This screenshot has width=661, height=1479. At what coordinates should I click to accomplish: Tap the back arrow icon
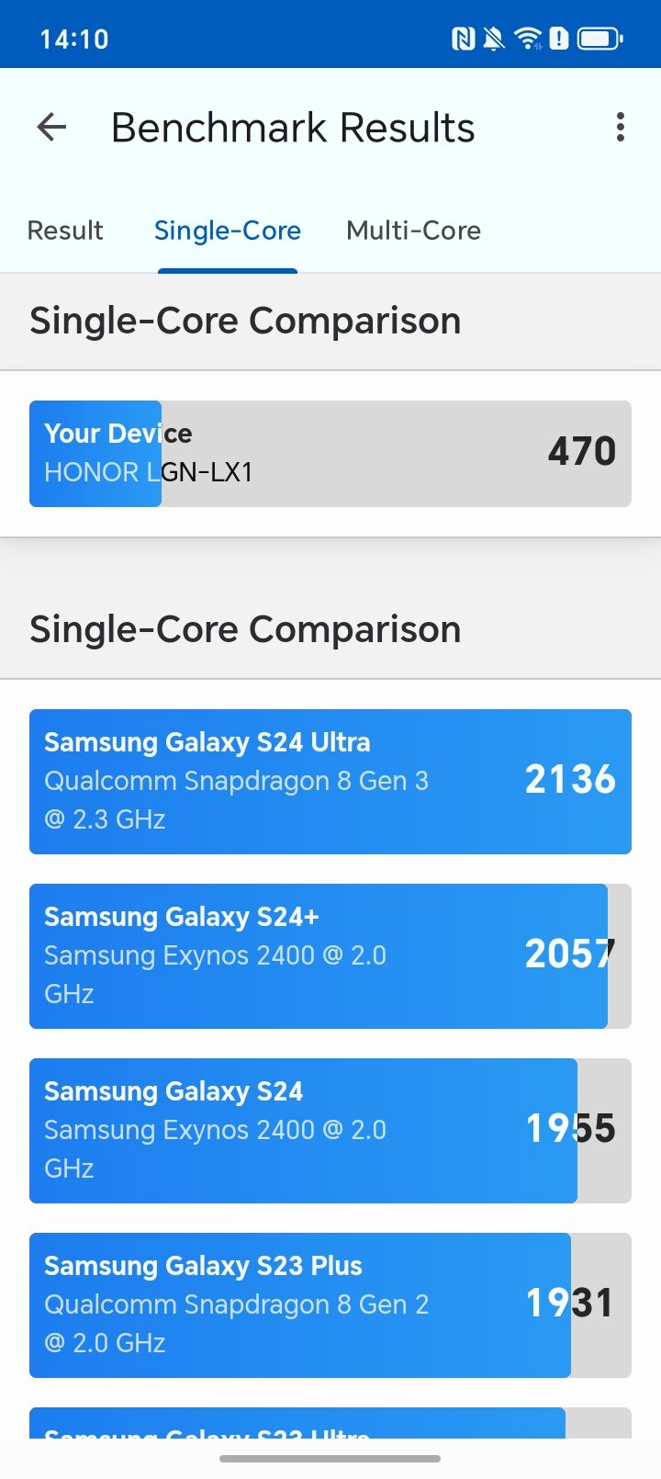click(x=52, y=128)
